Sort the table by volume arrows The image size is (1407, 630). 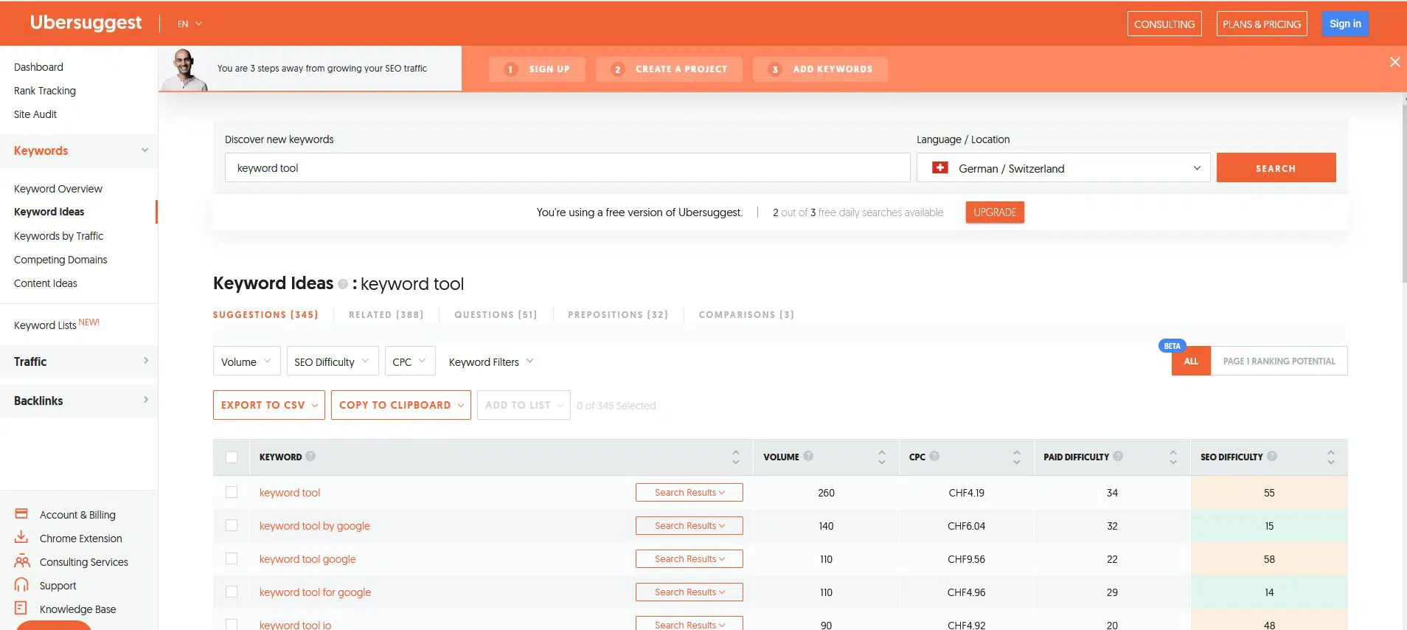pos(882,457)
